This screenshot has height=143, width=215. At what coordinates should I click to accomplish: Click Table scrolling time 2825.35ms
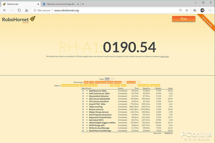click(134, 107)
